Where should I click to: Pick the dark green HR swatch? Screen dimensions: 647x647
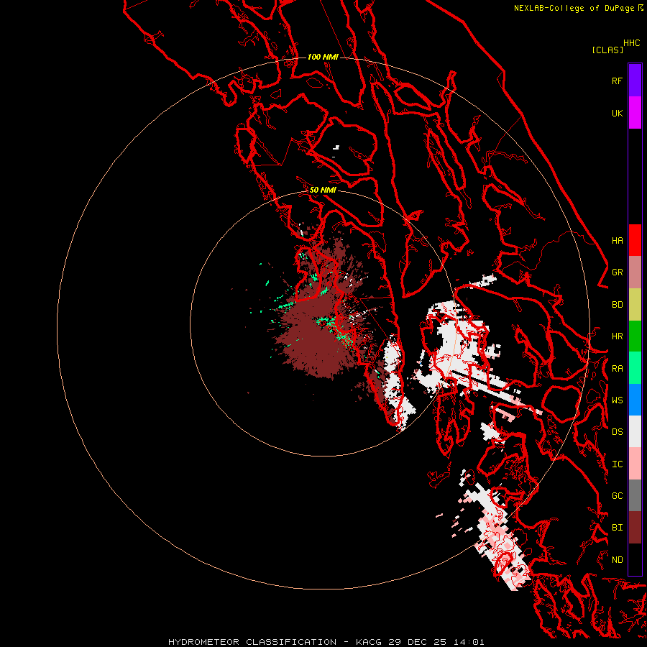635,336
